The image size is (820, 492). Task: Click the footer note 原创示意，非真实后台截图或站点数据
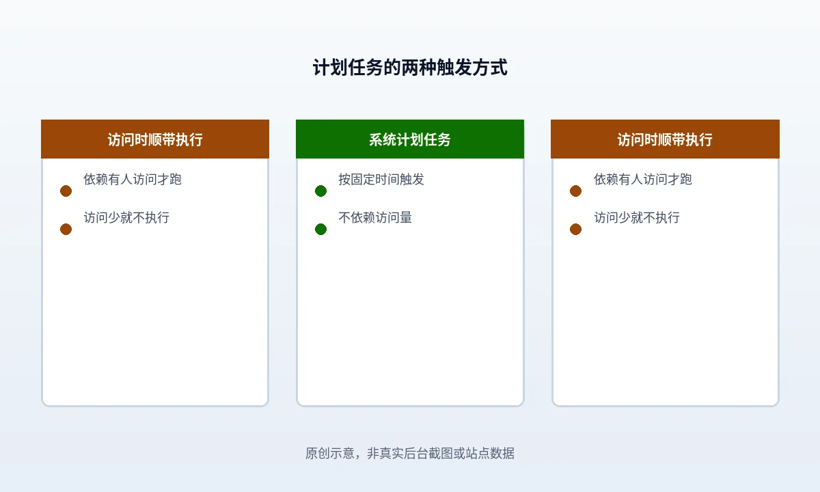[410, 453]
